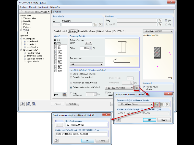Click the delete list X icon in Definované vzdálenosti dialog
The width and height of the screenshot is (194, 145).
(167, 105)
